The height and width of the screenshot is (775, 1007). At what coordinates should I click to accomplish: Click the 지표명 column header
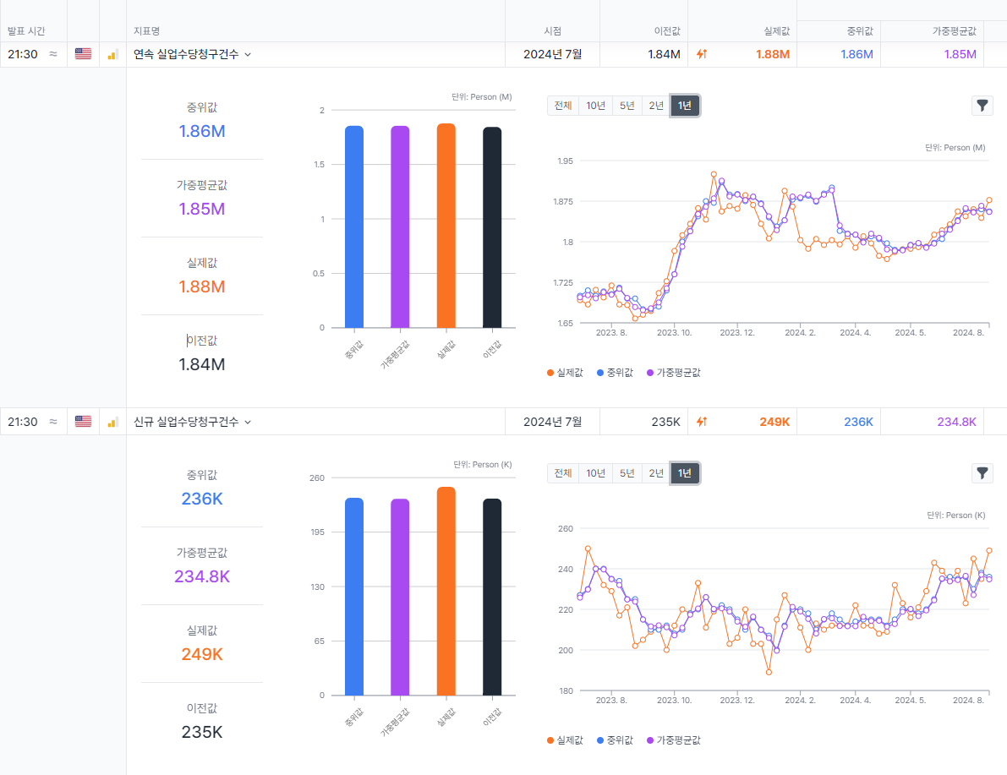click(x=147, y=30)
